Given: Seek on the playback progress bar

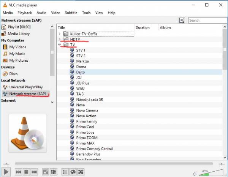Looking at the screenshot, I should pos(114,164).
